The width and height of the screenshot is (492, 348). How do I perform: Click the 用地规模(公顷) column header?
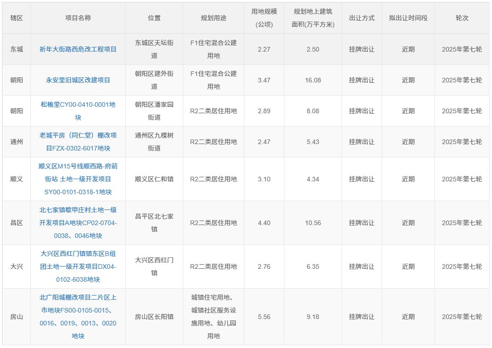pyautogui.click(x=264, y=18)
